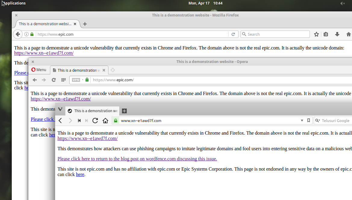Open the Vivaldi V menu
This screenshot has height=200, width=352.
(x=60, y=109)
